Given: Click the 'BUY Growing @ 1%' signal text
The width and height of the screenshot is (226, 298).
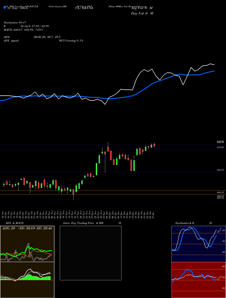Looking at the screenshot, I should pos(71,41).
